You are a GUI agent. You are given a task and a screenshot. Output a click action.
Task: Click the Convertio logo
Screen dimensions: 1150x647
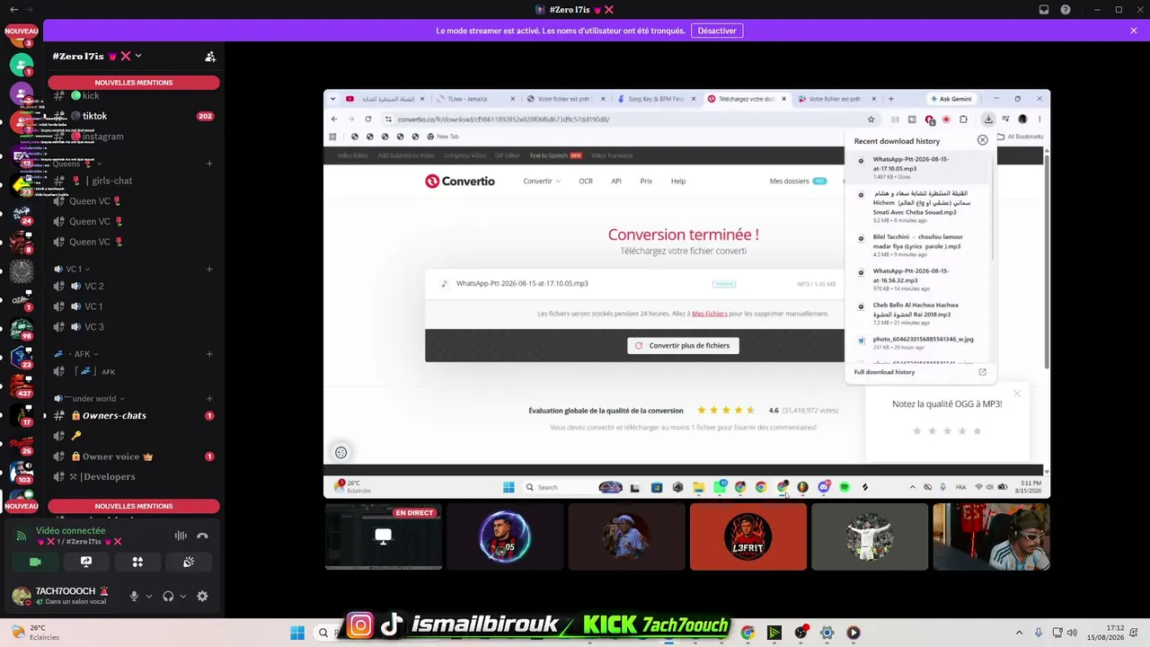pos(460,181)
